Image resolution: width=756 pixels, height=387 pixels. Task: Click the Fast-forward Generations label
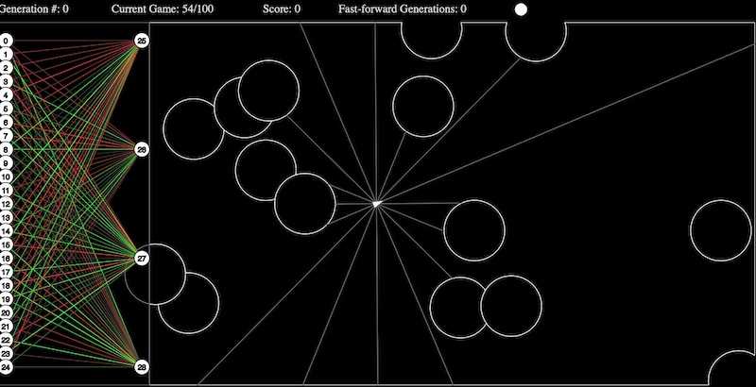coord(402,9)
